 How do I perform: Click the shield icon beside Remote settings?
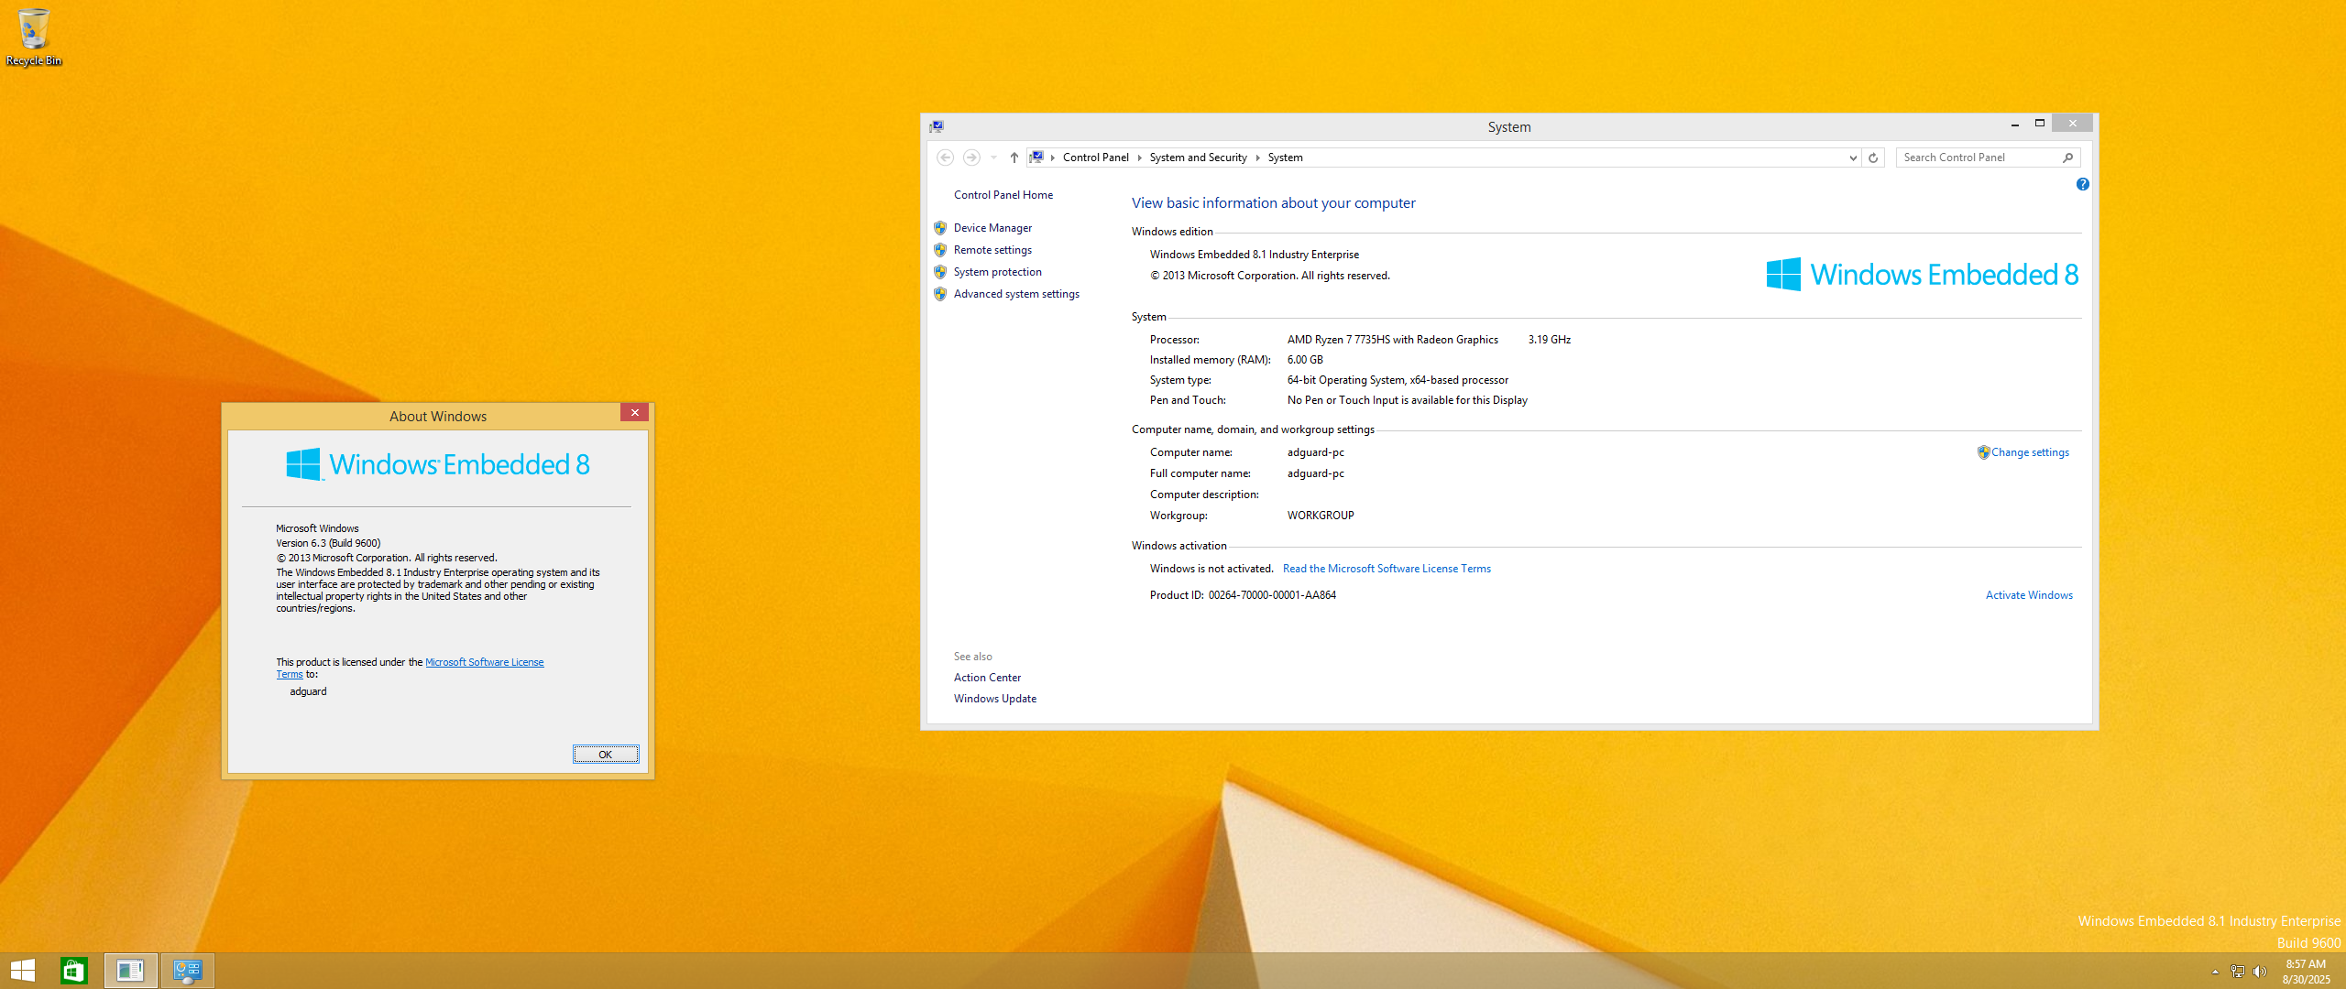[940, 250]
